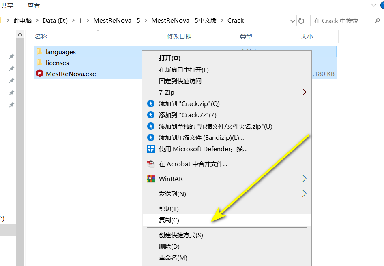Image resolution: width=384 pixels, height=266 pixels.
Task: Click the MestReNova.exe red application icon
Action: (39, 73)
